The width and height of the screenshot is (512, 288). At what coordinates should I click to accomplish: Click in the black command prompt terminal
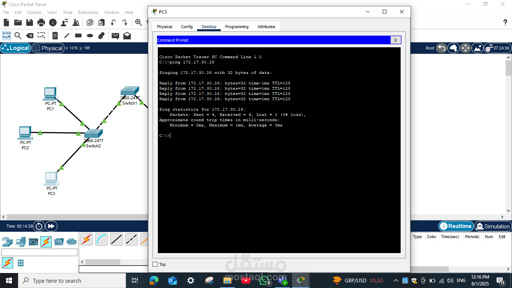[279, 150]
